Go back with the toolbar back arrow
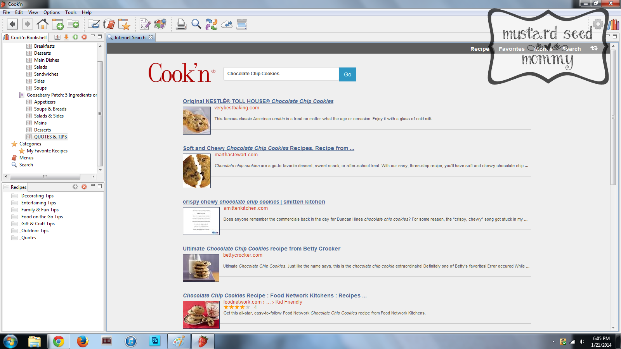The width and height of the screenshot is (621, 349). 12,24
